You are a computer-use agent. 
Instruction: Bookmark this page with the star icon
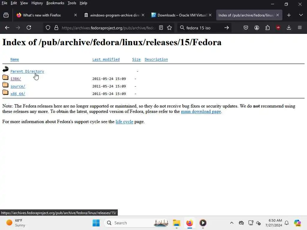tap(170, 28)
